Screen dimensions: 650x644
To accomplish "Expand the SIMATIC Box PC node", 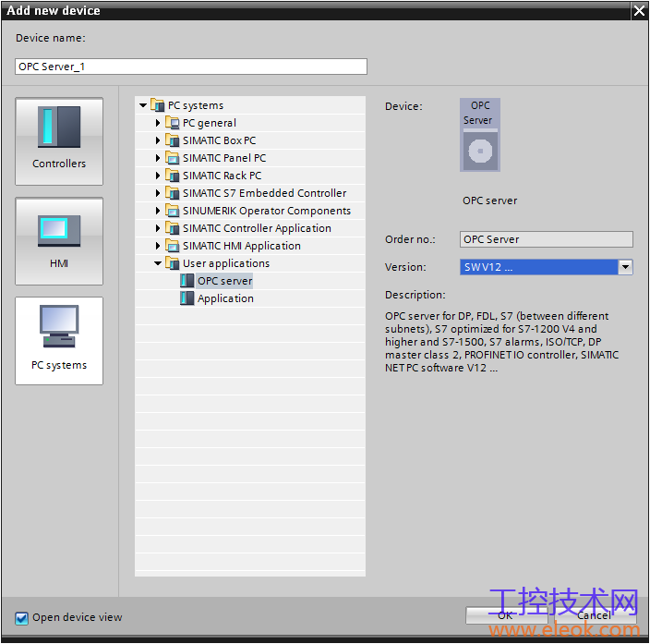I will 158,140.
